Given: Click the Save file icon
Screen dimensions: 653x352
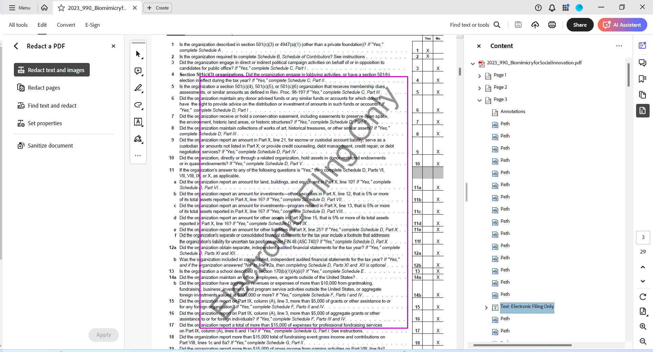Looking at the screenshot, I should (518, 25).
